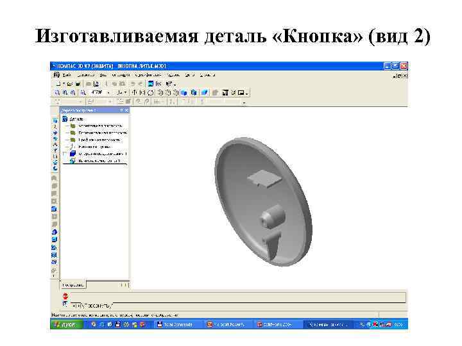Click the help icon below stop button
The image size is (462, 346).
(65, 303)
